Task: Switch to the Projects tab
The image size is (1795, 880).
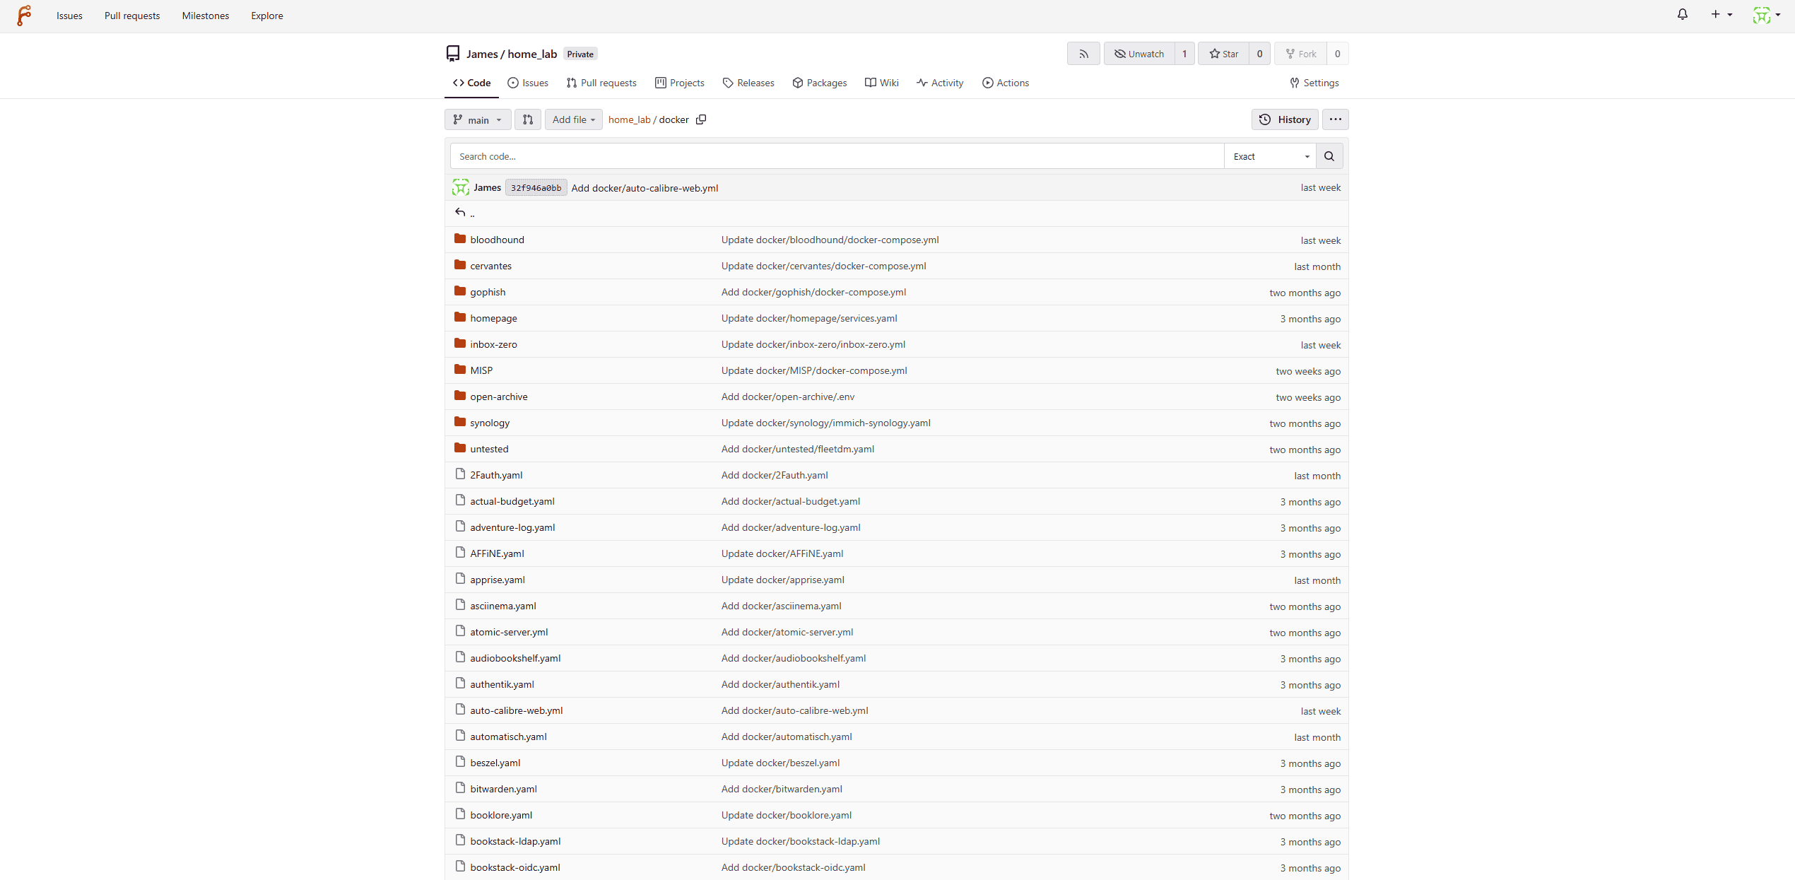Action: 680,83
